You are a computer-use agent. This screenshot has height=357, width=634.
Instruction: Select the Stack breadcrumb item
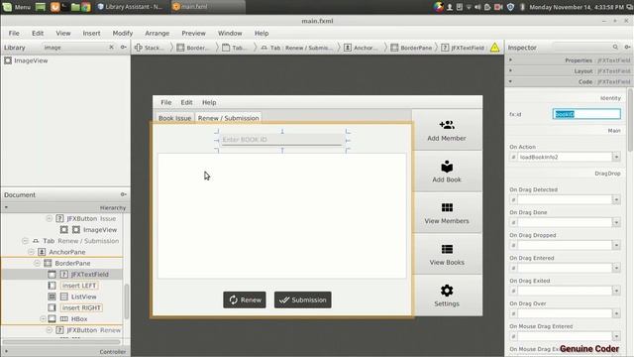click(x=150, y=48)
